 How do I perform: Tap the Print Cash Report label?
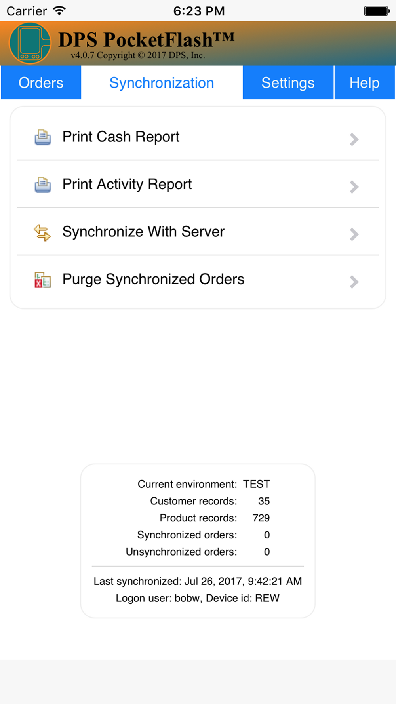pyautogui.click(x=121, y=137)
